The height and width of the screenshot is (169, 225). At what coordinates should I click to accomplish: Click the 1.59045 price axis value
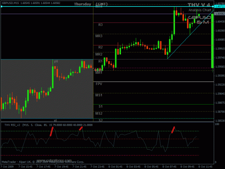[x=220, y=94]
